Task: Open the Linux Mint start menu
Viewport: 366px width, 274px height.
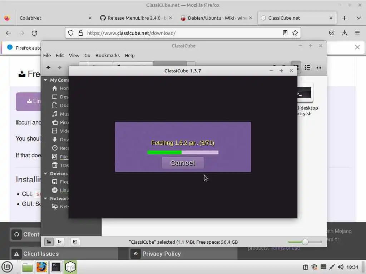Action: [7, 267]
